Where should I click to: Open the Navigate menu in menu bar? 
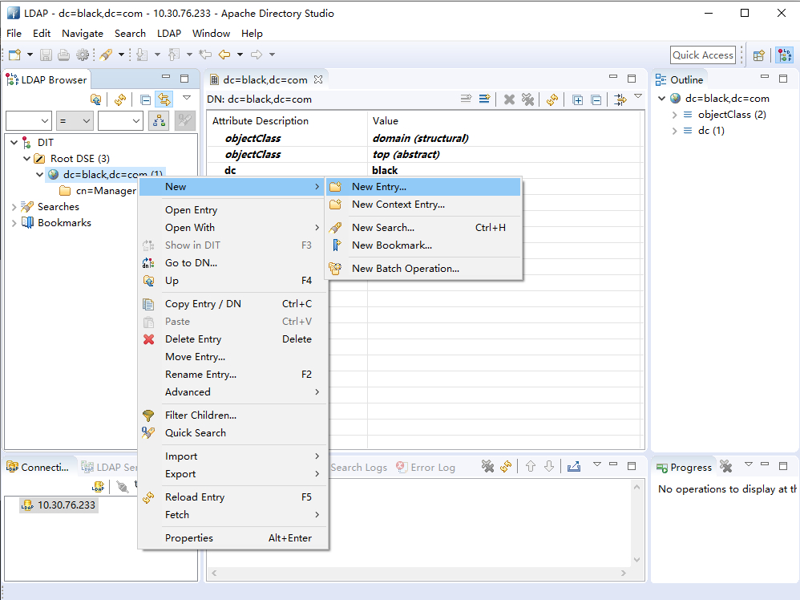pos(82,34)
